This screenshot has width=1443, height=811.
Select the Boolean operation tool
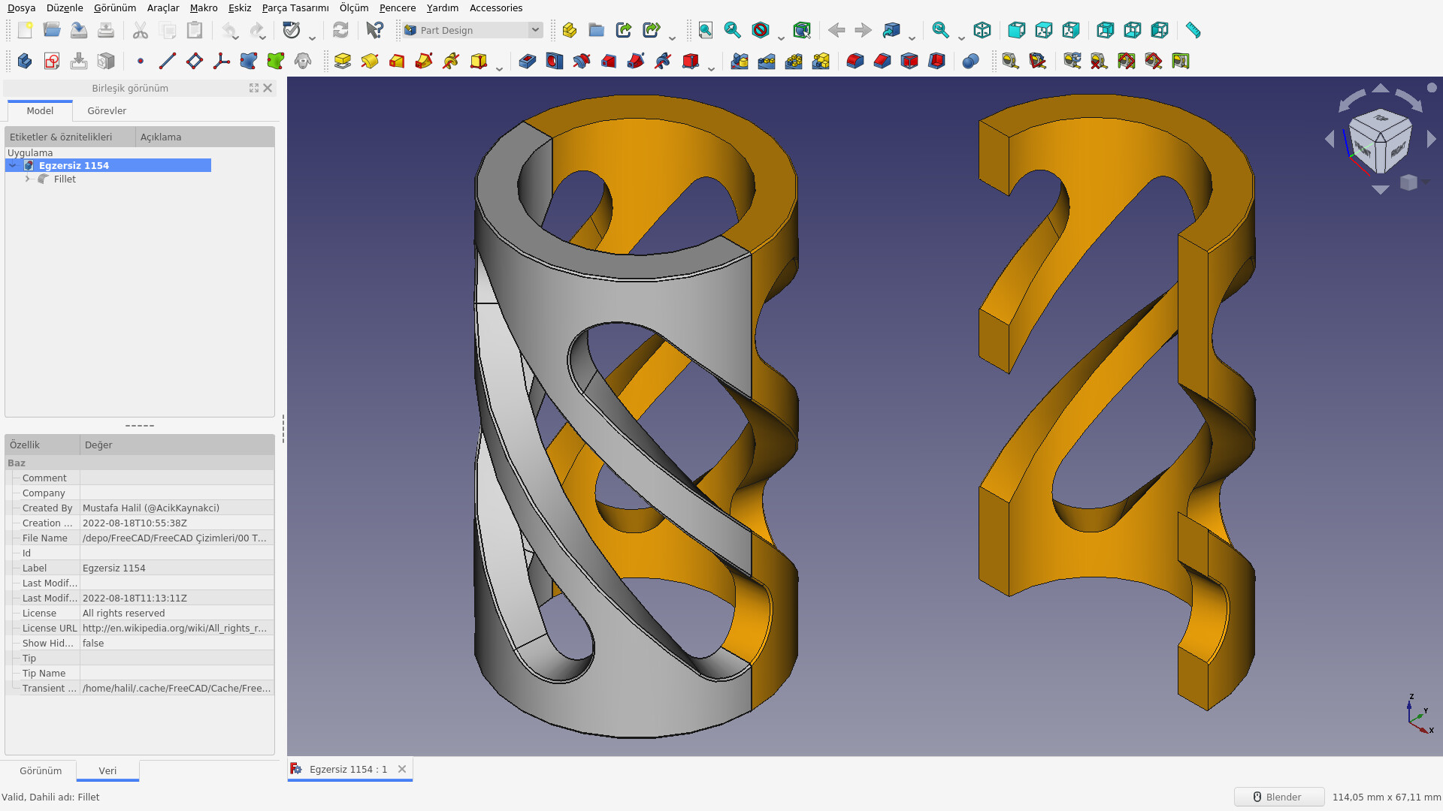[x=971, y=61]
